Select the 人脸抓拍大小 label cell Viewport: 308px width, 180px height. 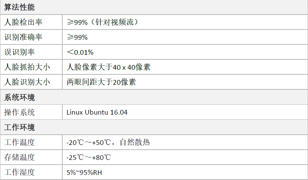click(31, 67)
